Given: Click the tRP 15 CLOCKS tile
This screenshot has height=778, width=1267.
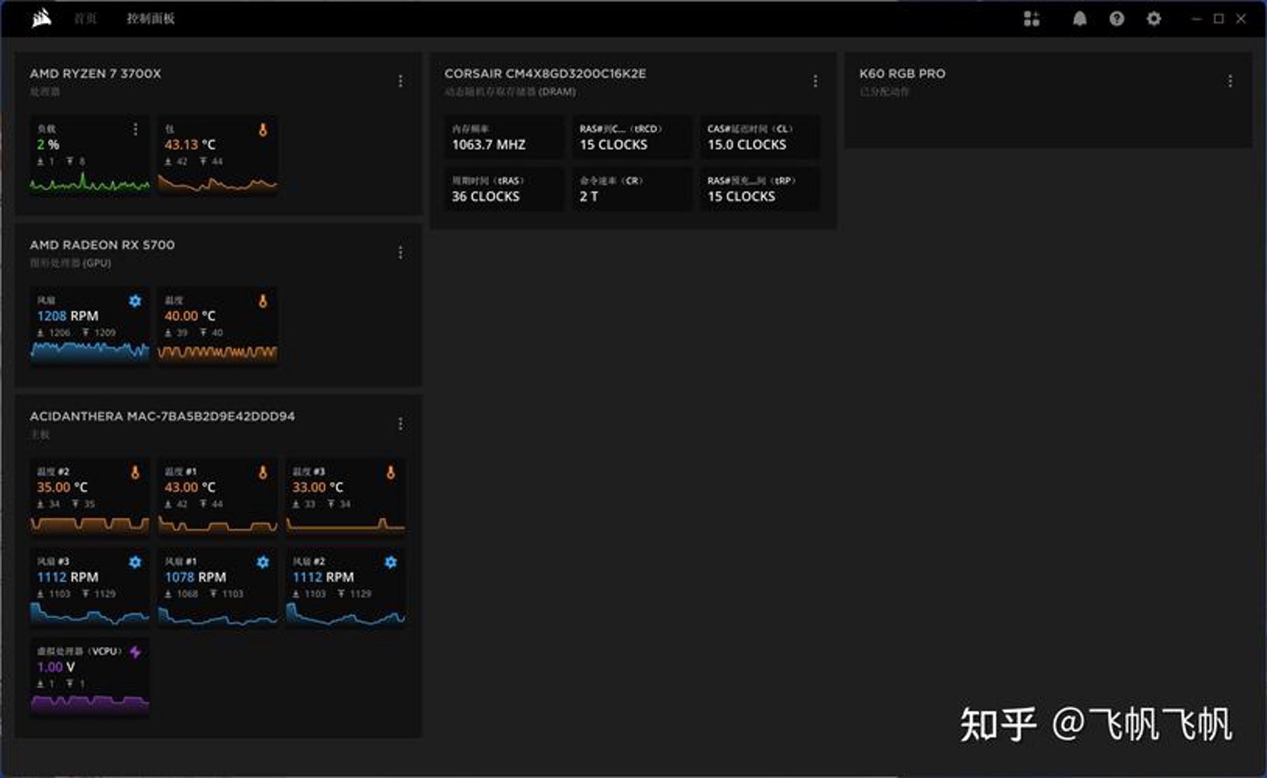Looking at the screenshot, I should coord(760,189).
